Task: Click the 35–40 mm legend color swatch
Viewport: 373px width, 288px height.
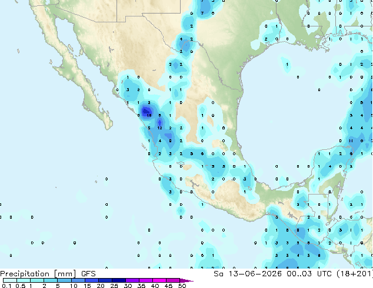Action: tap(145, 280)
